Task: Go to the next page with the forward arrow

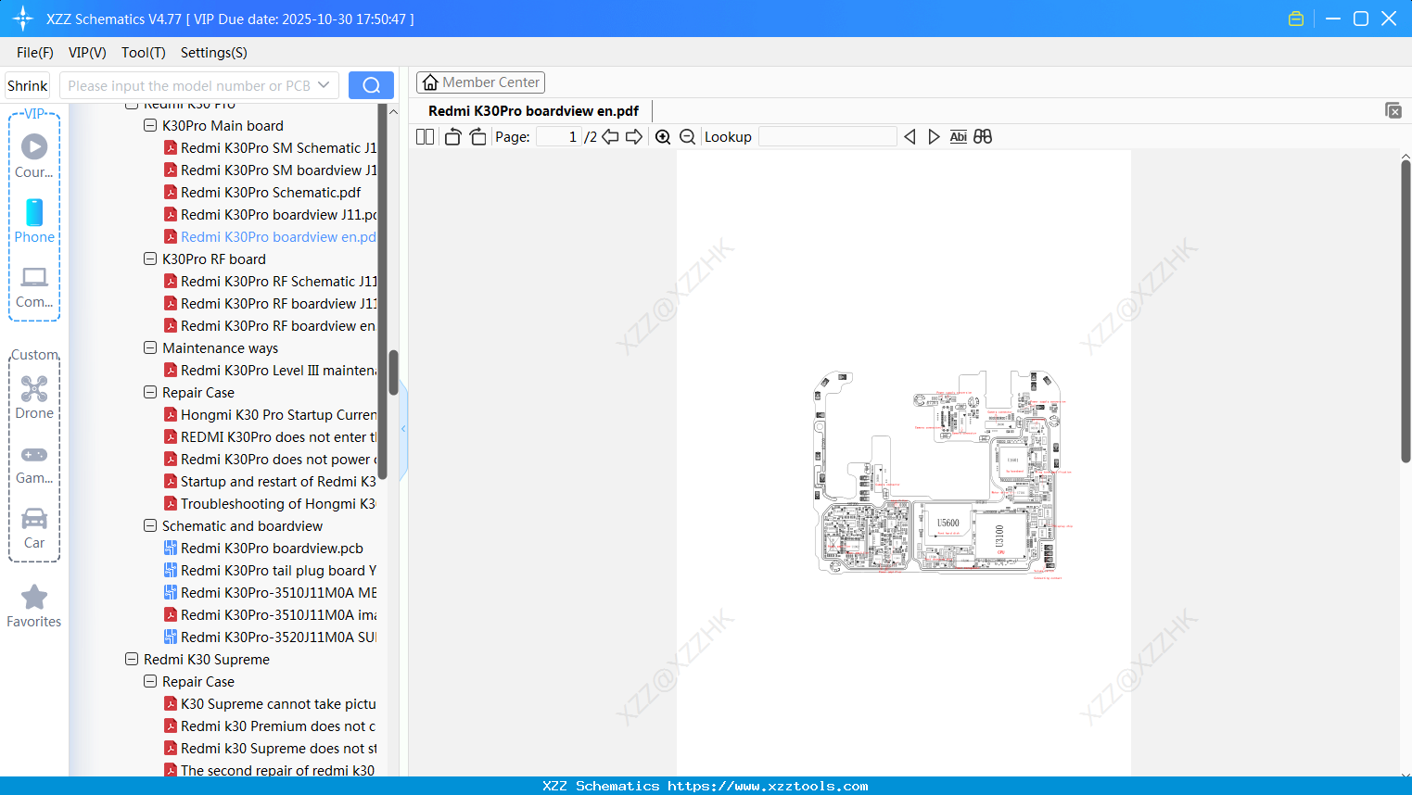Action: tap(633, 136)
